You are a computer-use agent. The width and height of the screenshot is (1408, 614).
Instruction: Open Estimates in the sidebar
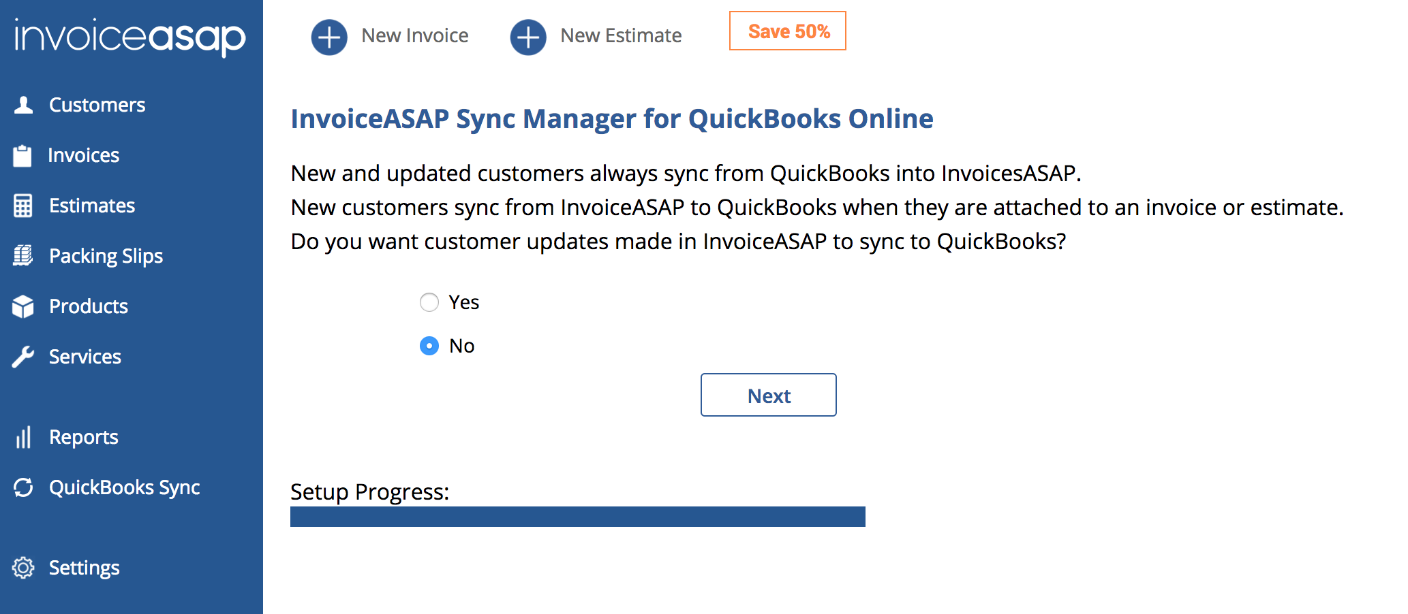92,206
